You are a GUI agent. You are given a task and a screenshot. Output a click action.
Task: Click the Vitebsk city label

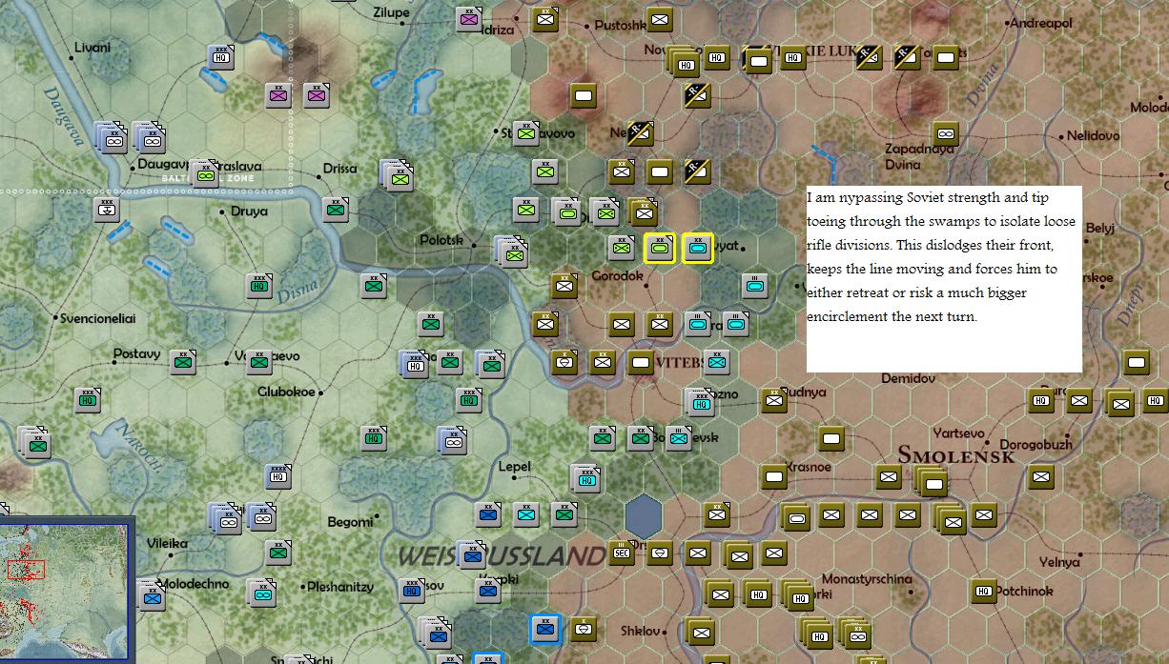click(680, 362)
